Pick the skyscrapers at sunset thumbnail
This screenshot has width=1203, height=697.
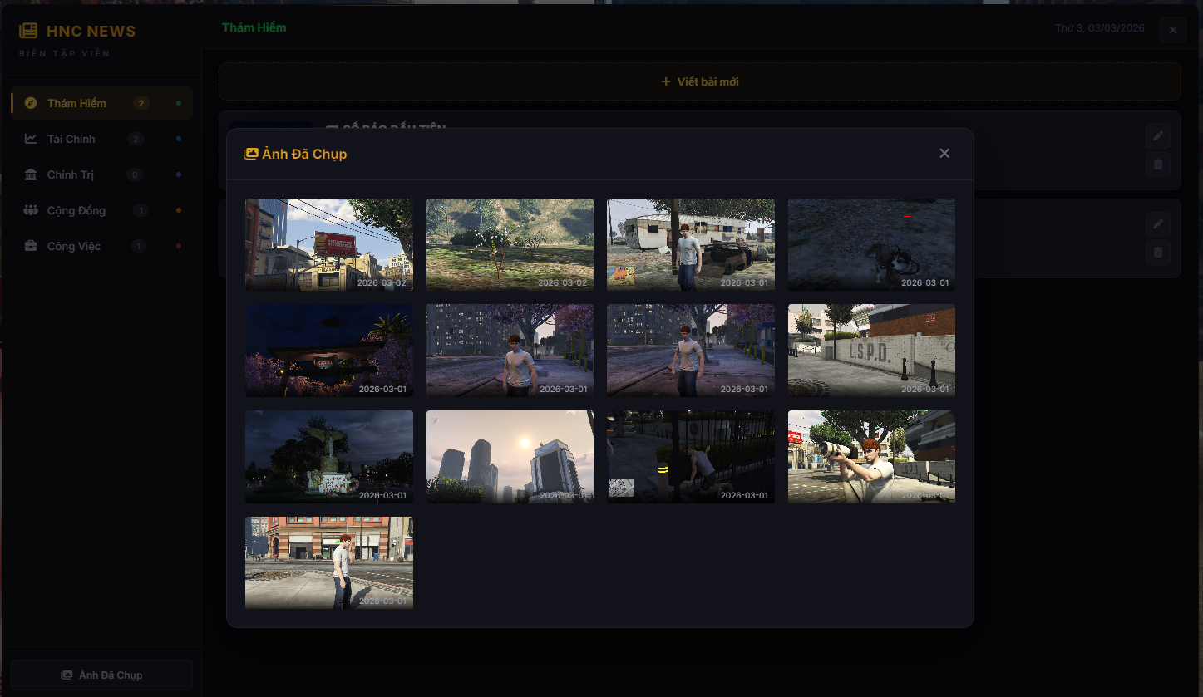coord(510,456)
